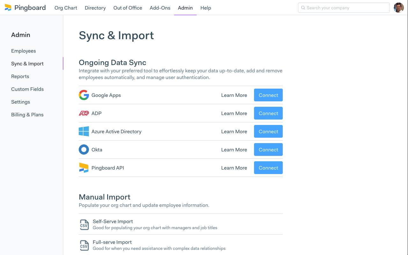The width and height of the screenshot is (408, 255).
Task: Open Billing & Plans settings
Action: (27, 114)
